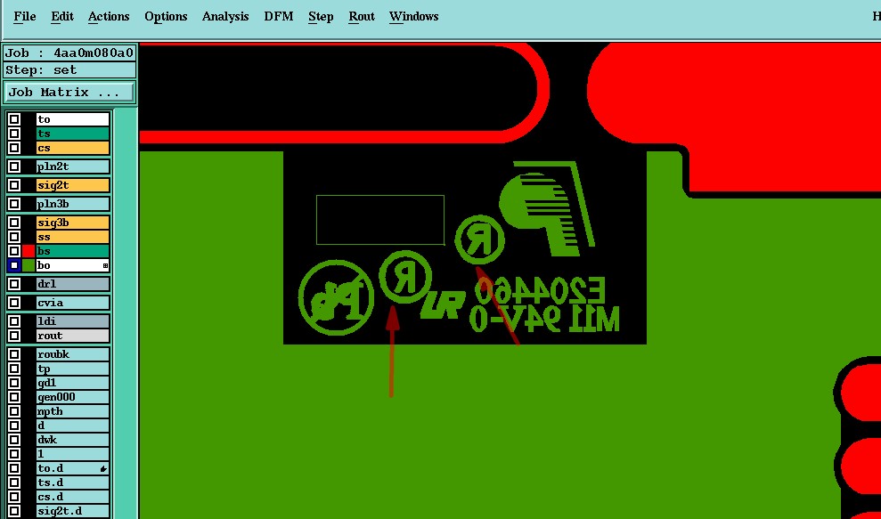Select the mirrored UR recognition mark

point(444,305)
